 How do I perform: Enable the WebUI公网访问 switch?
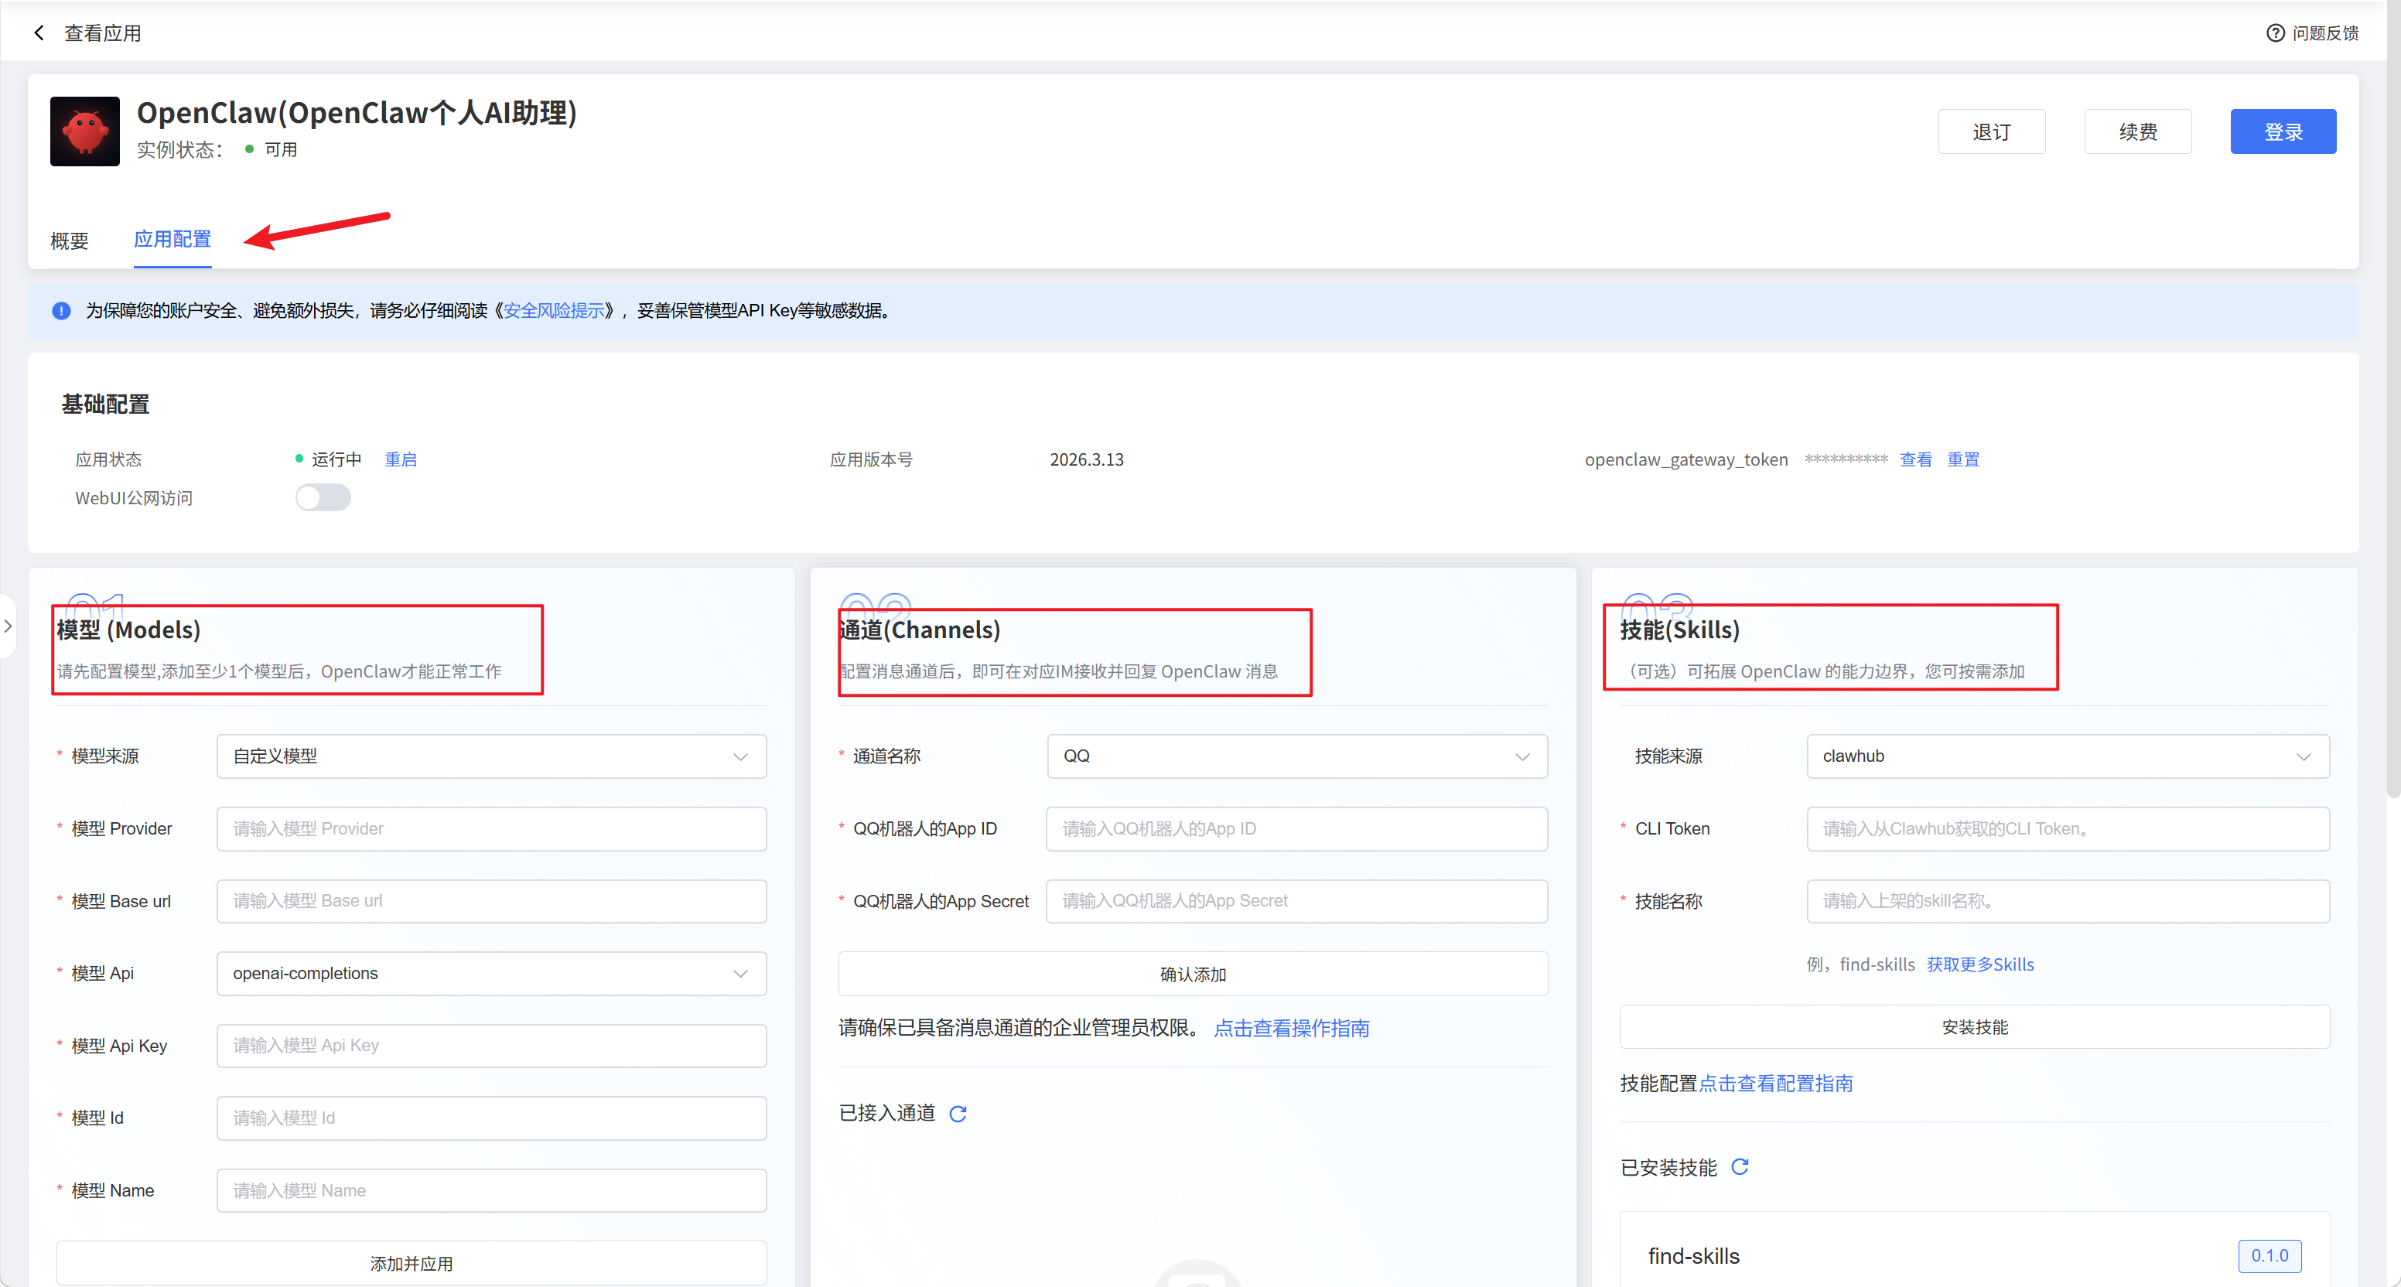(x=323, y=497)
